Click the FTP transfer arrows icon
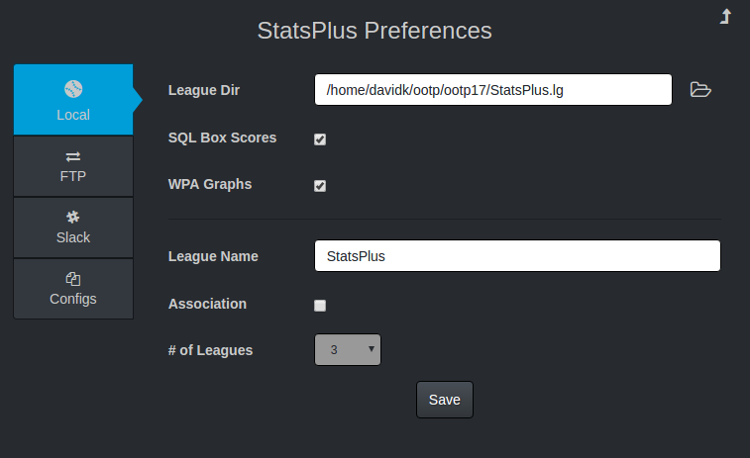This screenshot has height=458, width=750. [73, 156]
